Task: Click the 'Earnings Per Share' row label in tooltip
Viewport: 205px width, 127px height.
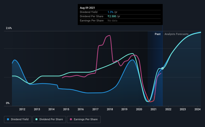Action: coord(92,20)
